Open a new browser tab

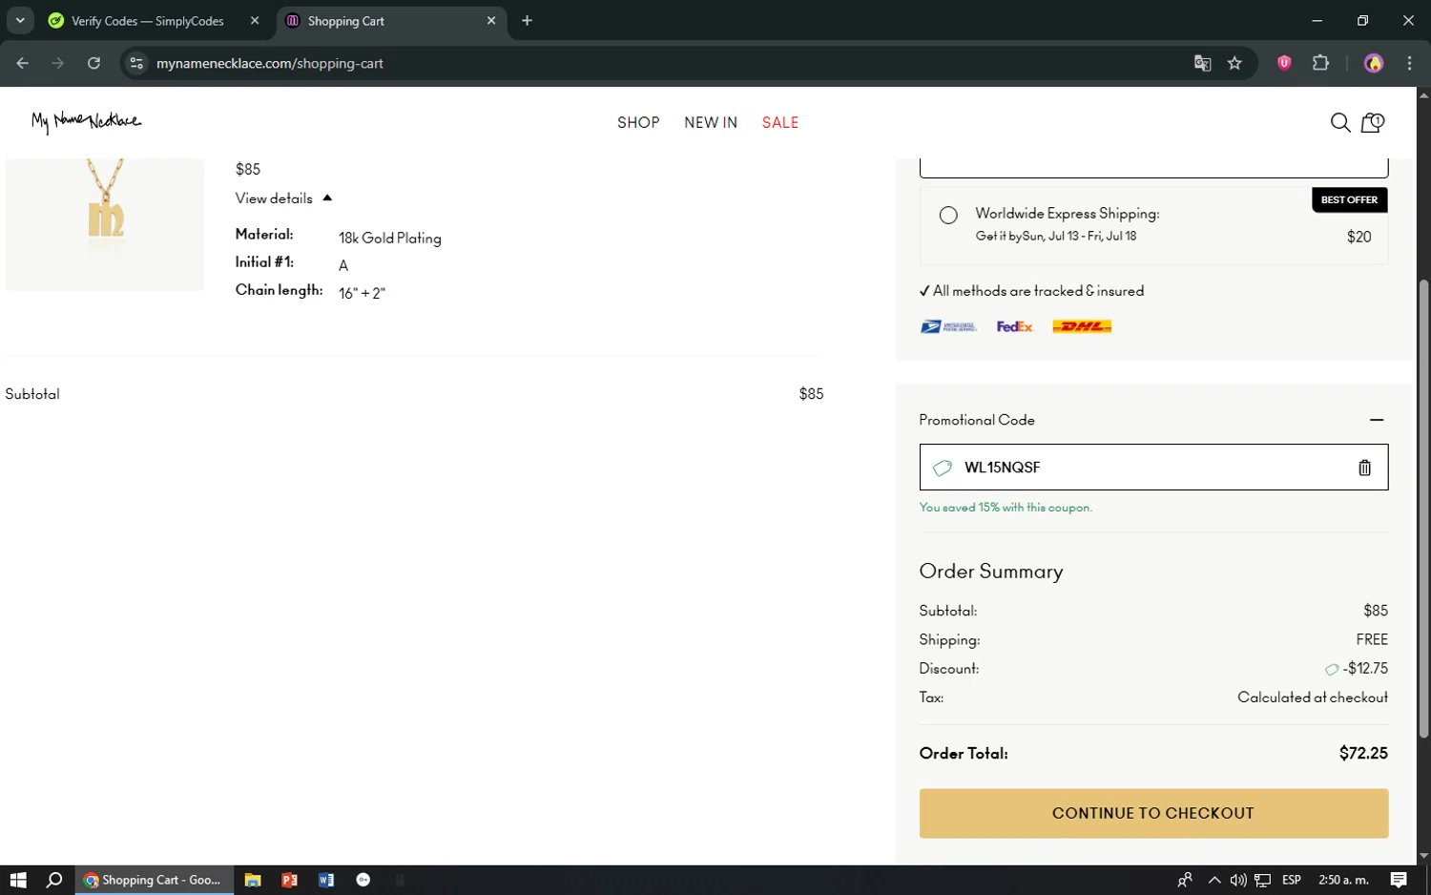[x=527, y=20]
